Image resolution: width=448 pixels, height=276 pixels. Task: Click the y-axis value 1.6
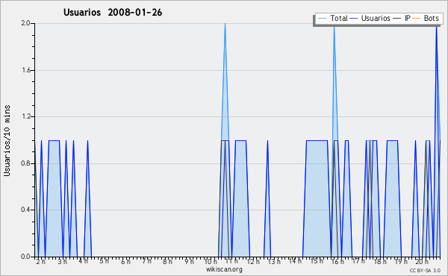25,70
